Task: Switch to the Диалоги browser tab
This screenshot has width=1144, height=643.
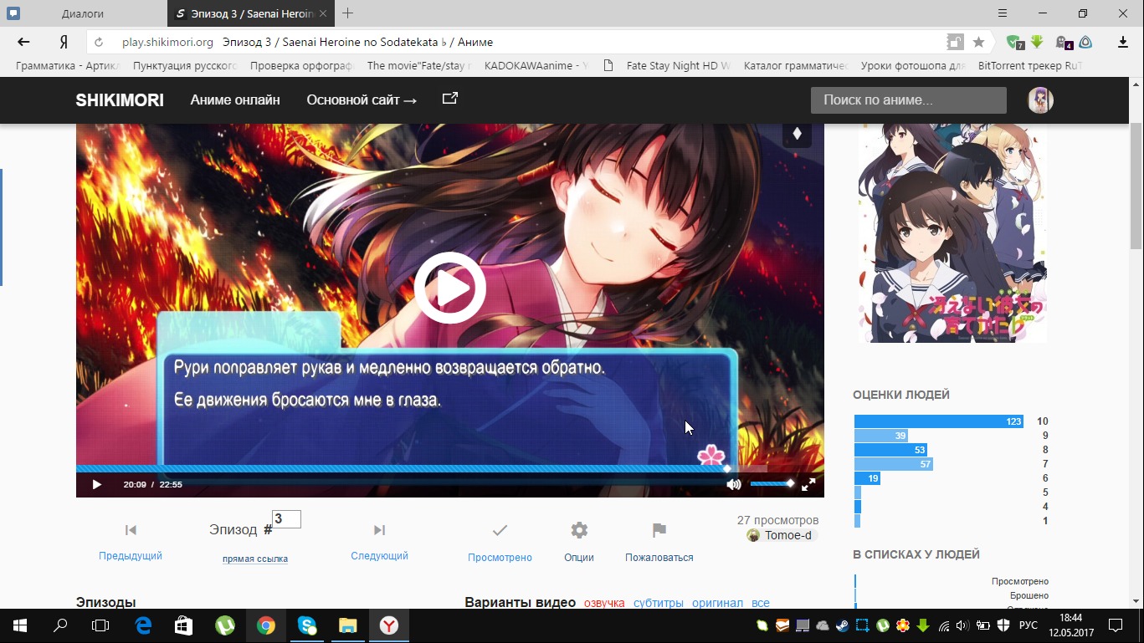Action: [x=83, y=14]
